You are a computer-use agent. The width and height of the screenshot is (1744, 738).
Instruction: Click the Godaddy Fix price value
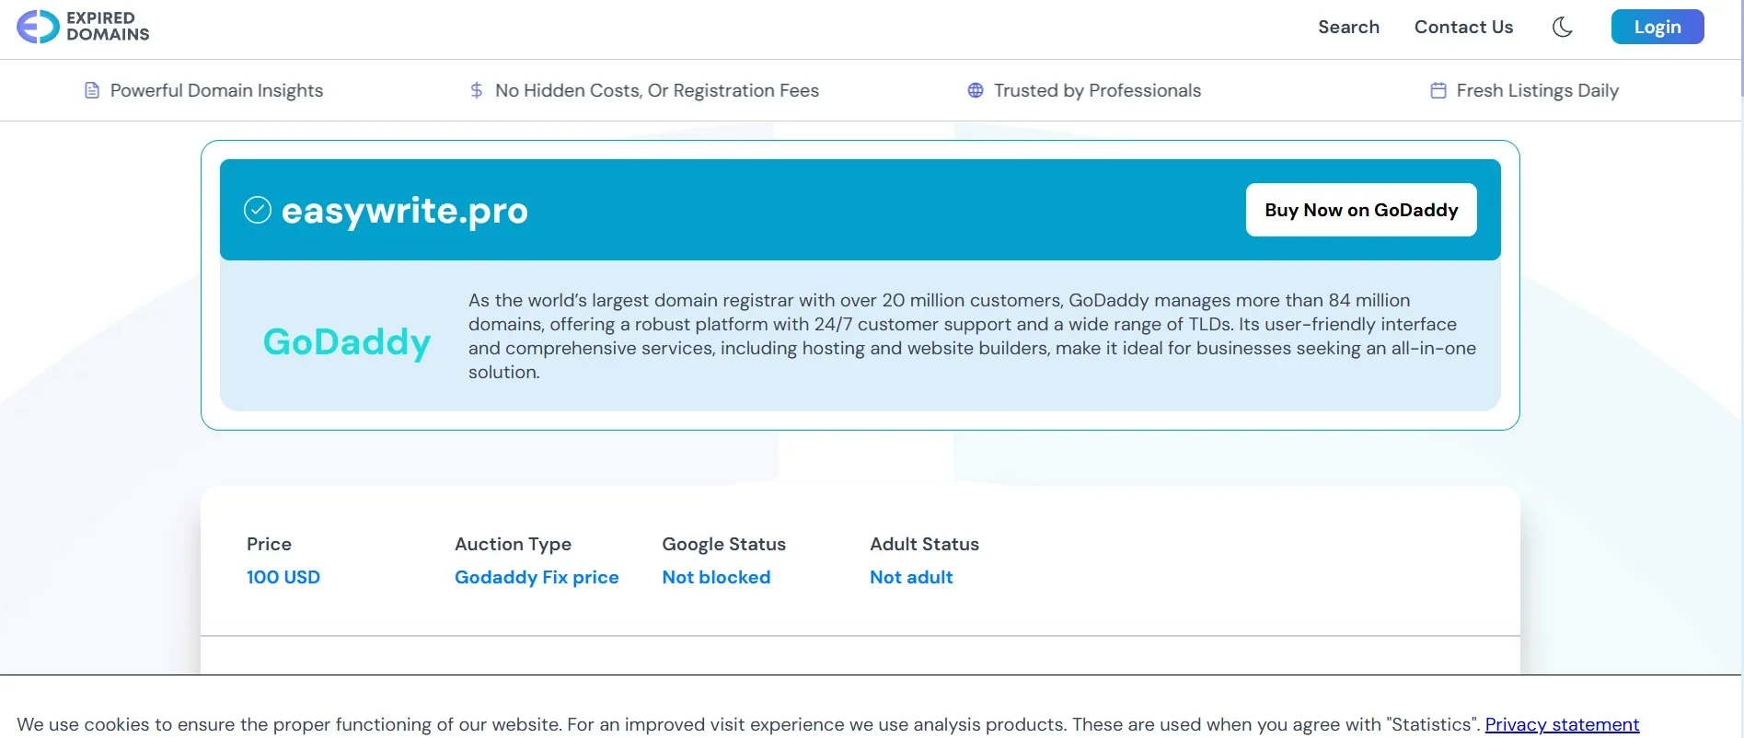pos(537,577)
